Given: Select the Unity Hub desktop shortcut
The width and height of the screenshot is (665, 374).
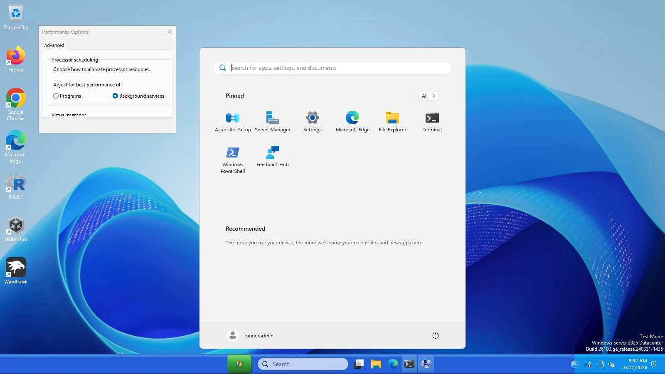Looking at the screenshot, I should click(16, 229).
